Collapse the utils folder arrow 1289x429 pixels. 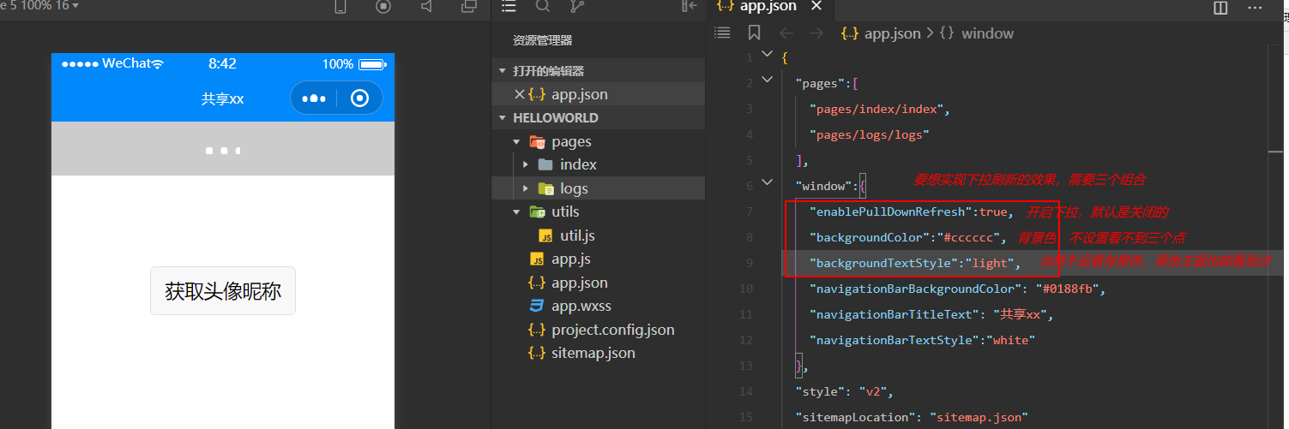click(x=516, y=212)
